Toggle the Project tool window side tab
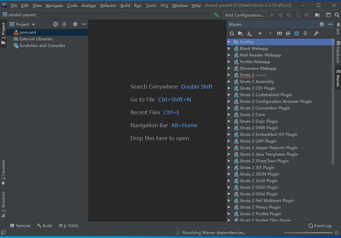This screenshot has width=341, height=238. click(3, 34)
